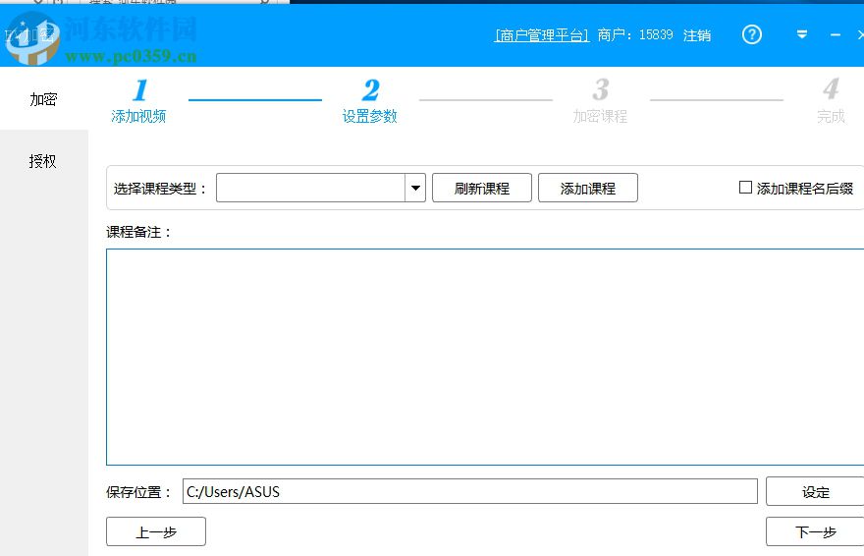The height and width of the screenshot is (556, 864).
Task: Select step 3 加密课程
Action: tap(600, 101)
